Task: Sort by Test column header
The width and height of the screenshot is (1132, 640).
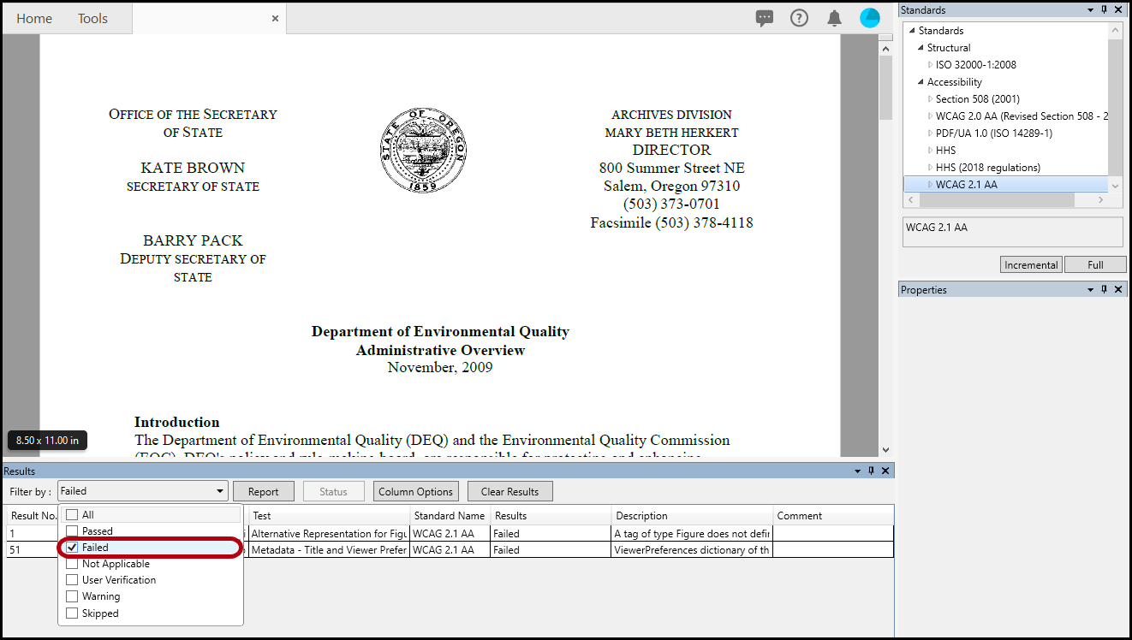Action: tap(330, 516)
